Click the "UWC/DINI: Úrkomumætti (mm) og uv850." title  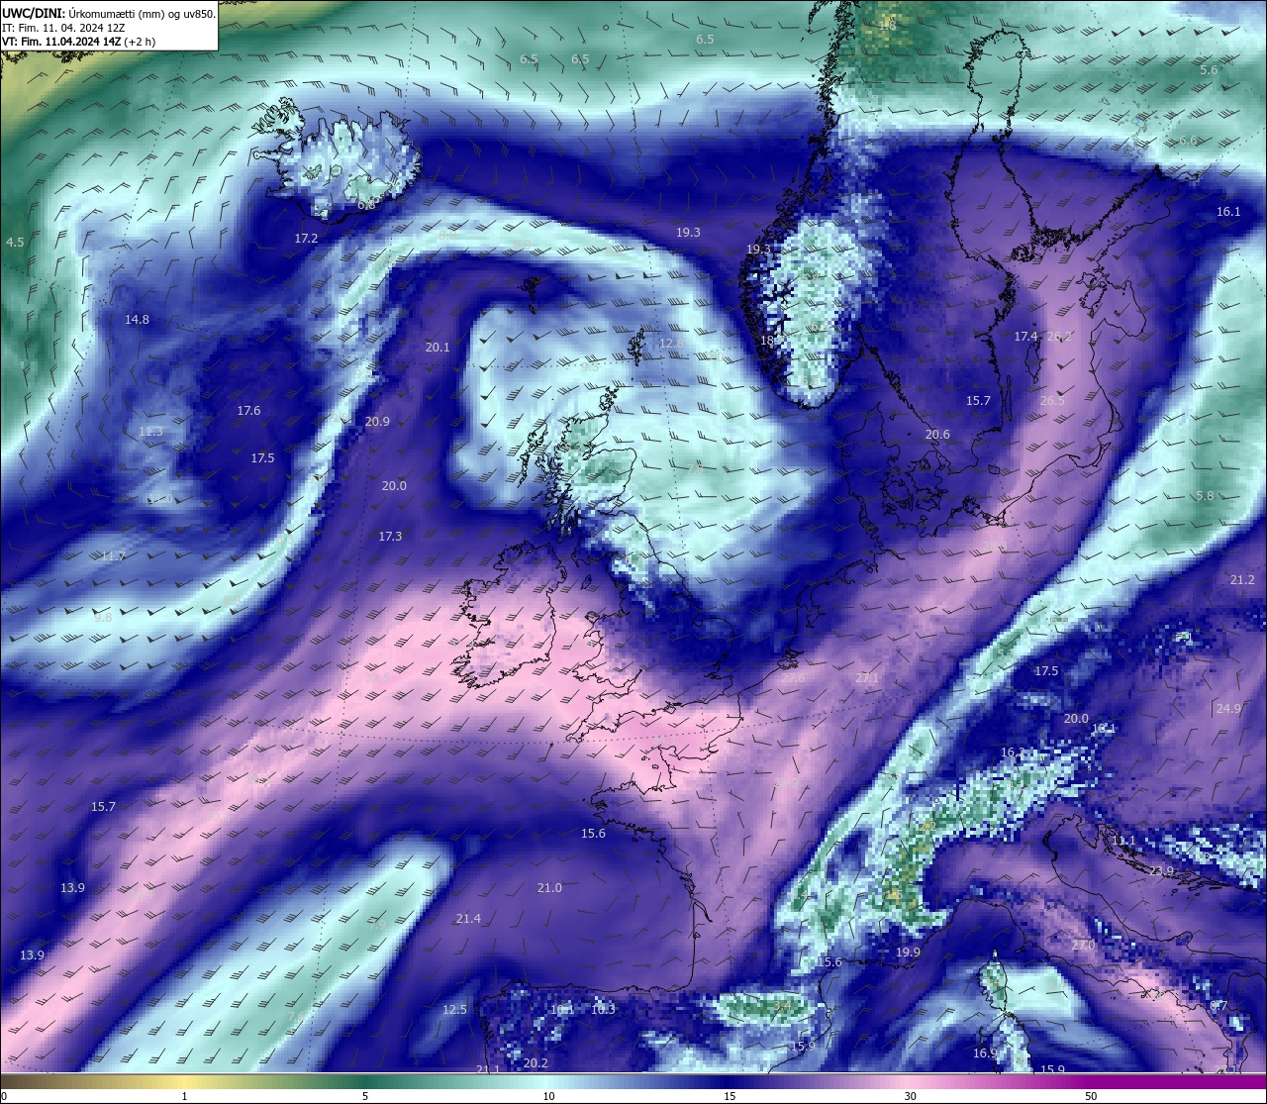click(x=109, y=14)
